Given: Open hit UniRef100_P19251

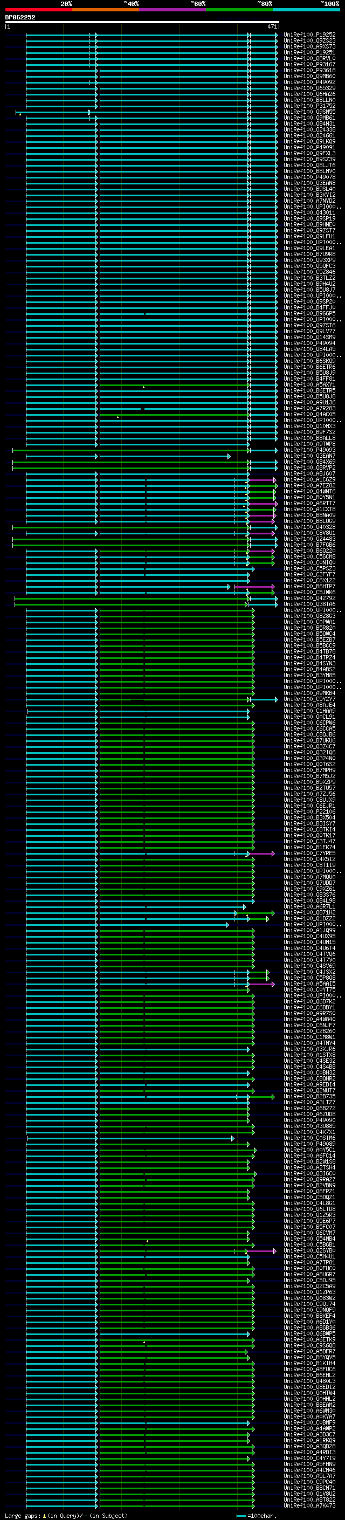Looking at the screenshot, I should click(309, 52).
